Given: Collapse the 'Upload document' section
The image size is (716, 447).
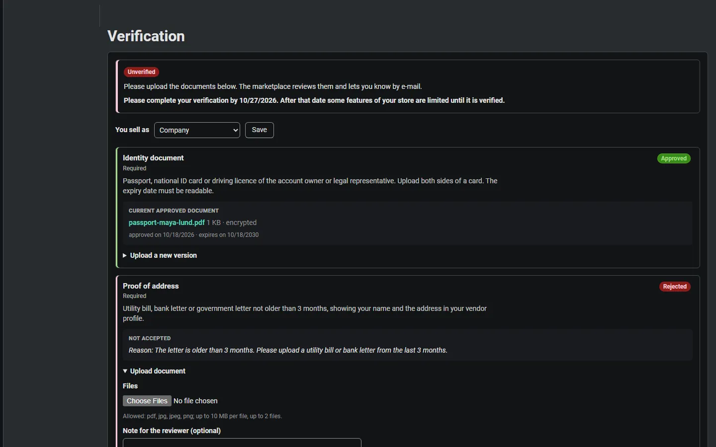Looking at the screenshot, I should [x=154, y=371].
